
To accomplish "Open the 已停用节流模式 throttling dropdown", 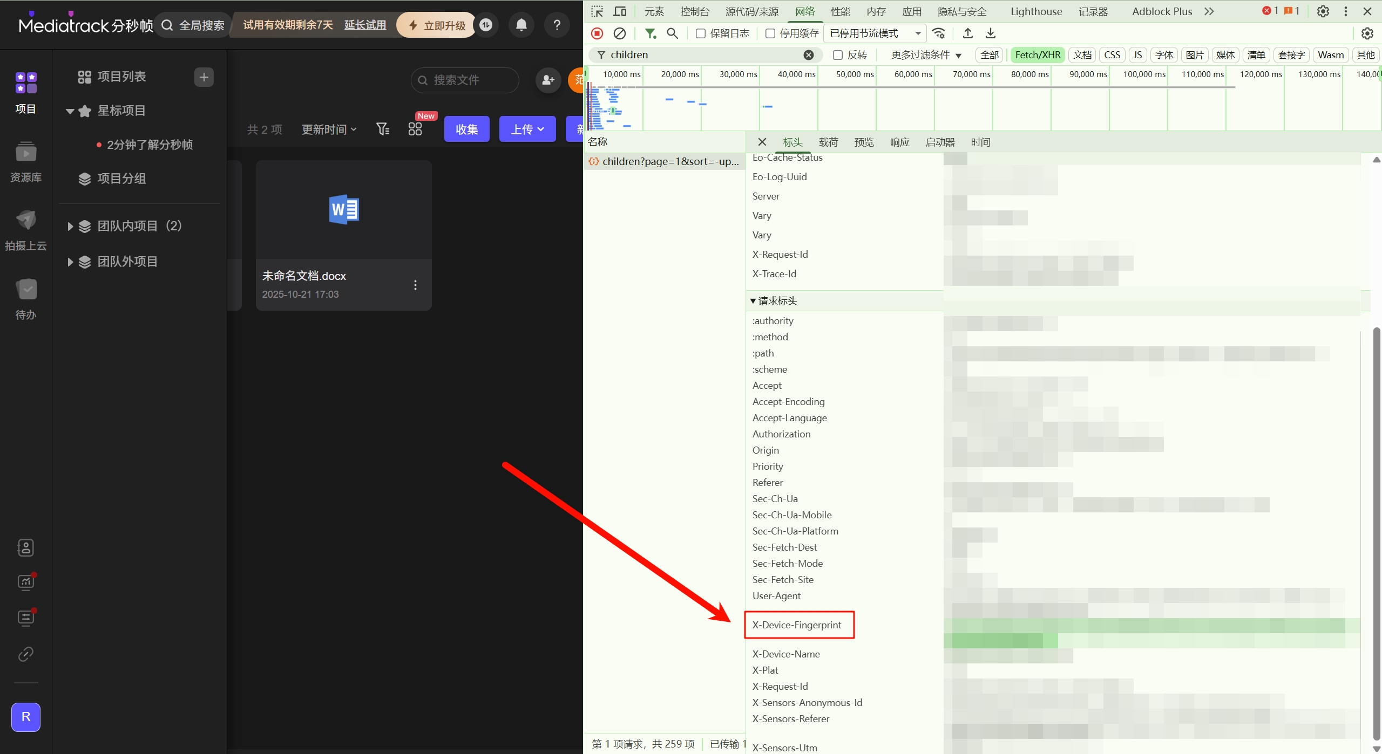I will pos(875,33).
